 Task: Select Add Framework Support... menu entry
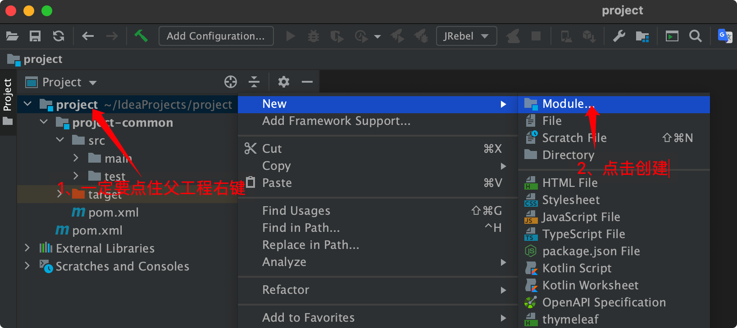pos(336,121)
